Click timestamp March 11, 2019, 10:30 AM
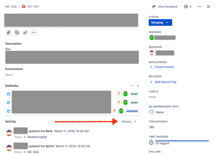 point(73,146)
